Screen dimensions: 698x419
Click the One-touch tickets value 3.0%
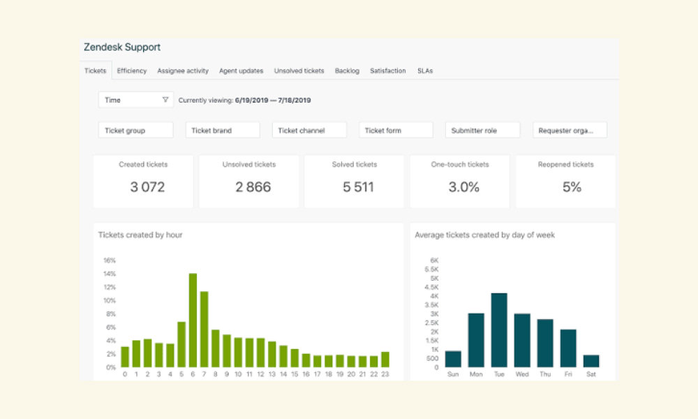pos(464,187)
